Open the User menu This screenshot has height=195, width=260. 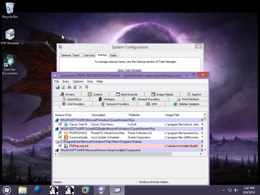point(90,82)
